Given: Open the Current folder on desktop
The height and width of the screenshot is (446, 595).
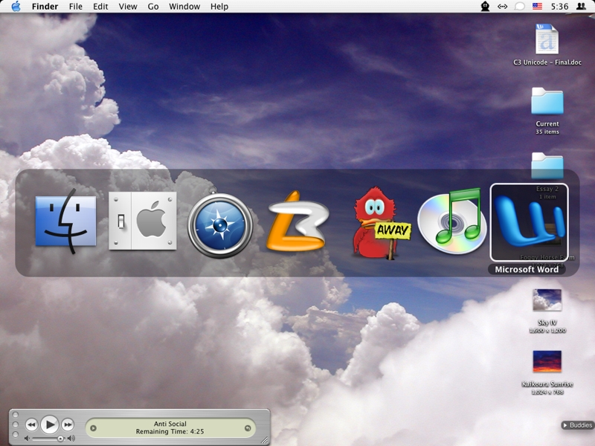Looking at the screenshot, I should tap(547, 104).
